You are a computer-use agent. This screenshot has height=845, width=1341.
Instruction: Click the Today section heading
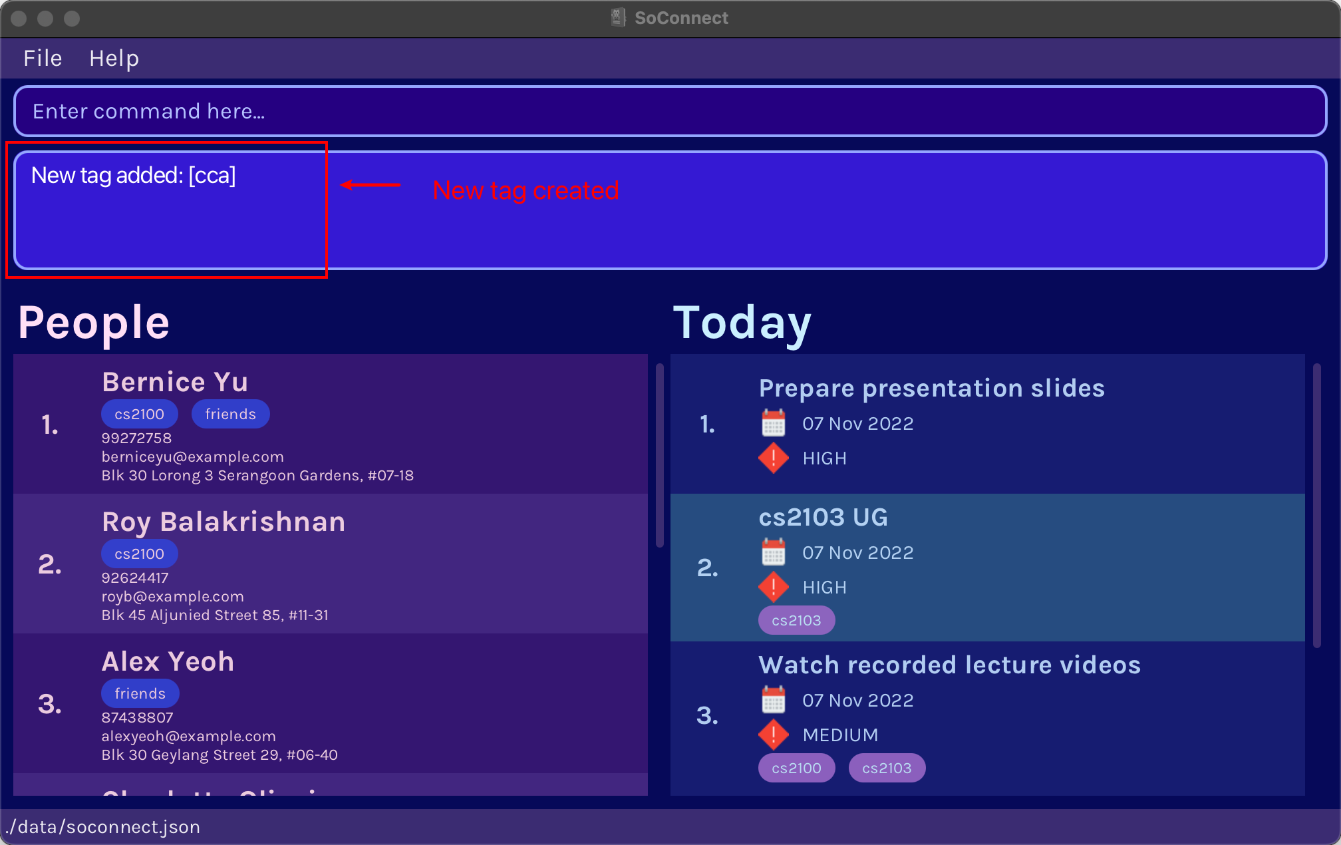(742, 323)
